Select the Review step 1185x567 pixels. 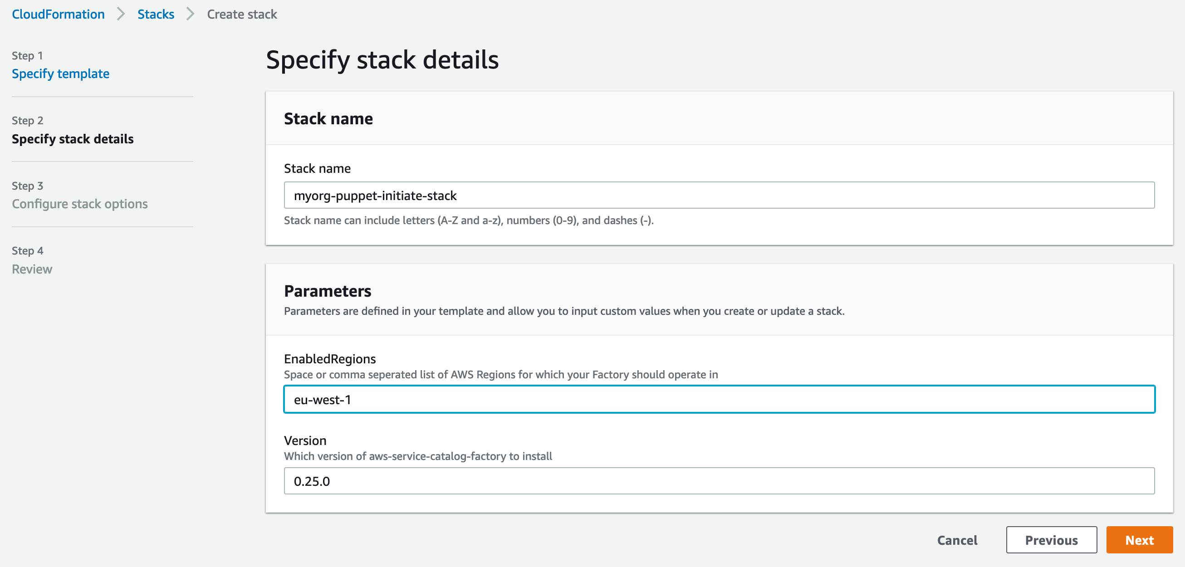click(32, 269)
